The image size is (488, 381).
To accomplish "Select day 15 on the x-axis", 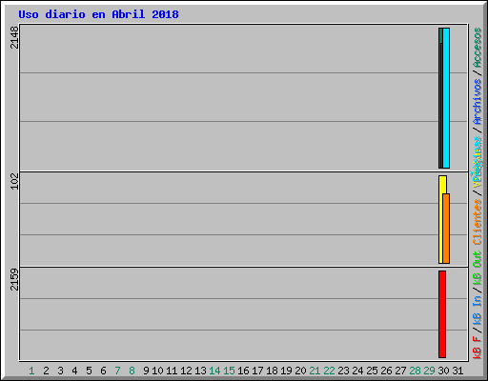I will 229,371.
